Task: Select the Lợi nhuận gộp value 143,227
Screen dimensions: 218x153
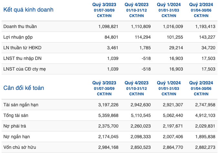Action: point(207,37)
